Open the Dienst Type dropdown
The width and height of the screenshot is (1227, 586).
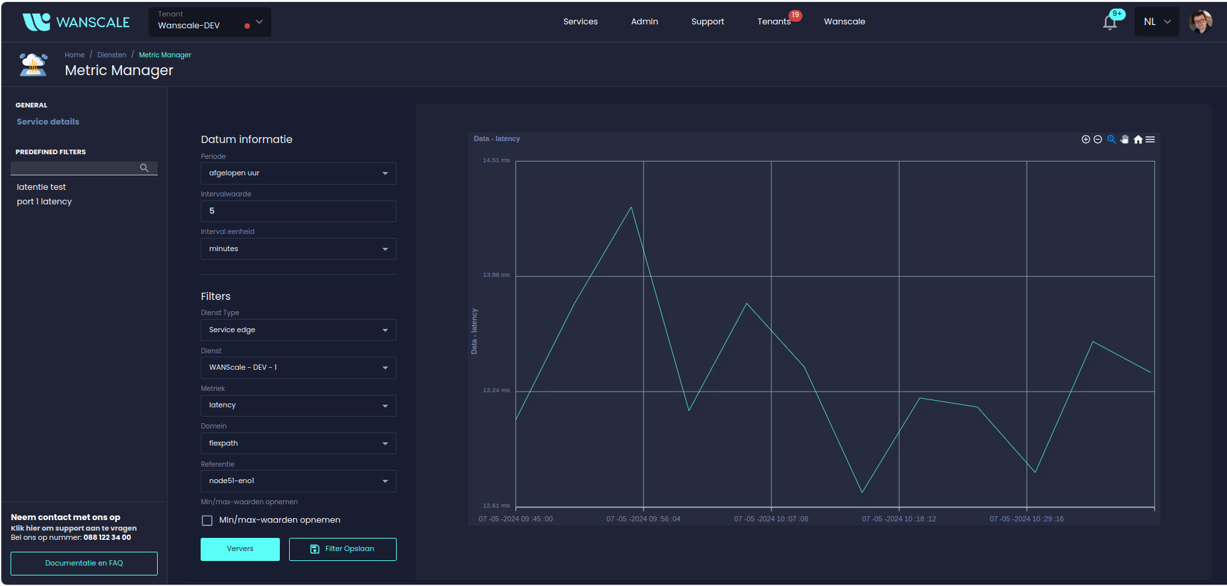298,330
